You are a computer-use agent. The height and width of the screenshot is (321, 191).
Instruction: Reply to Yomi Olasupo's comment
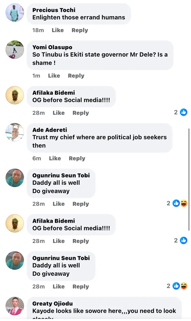76,76
